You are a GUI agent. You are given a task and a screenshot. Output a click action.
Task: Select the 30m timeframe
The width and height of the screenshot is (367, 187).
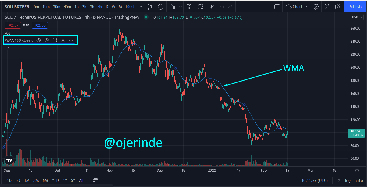57,7
